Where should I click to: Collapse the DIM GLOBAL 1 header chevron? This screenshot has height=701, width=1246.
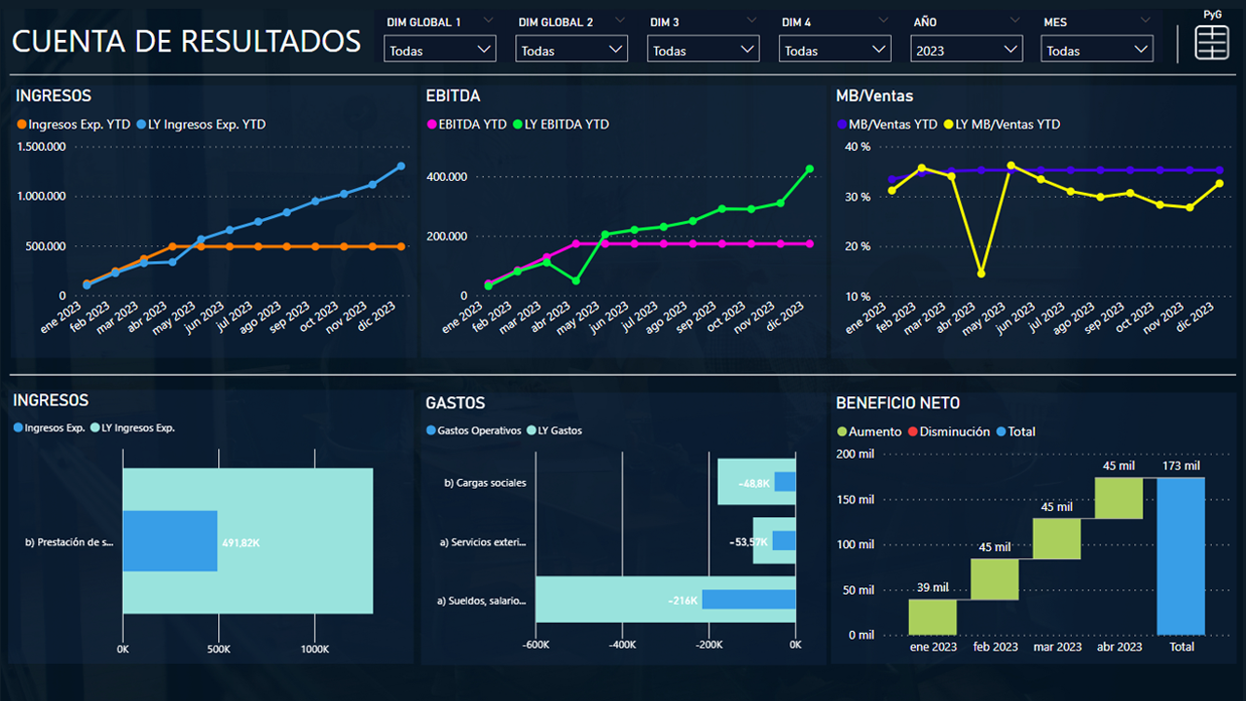(x=487, y=20)
